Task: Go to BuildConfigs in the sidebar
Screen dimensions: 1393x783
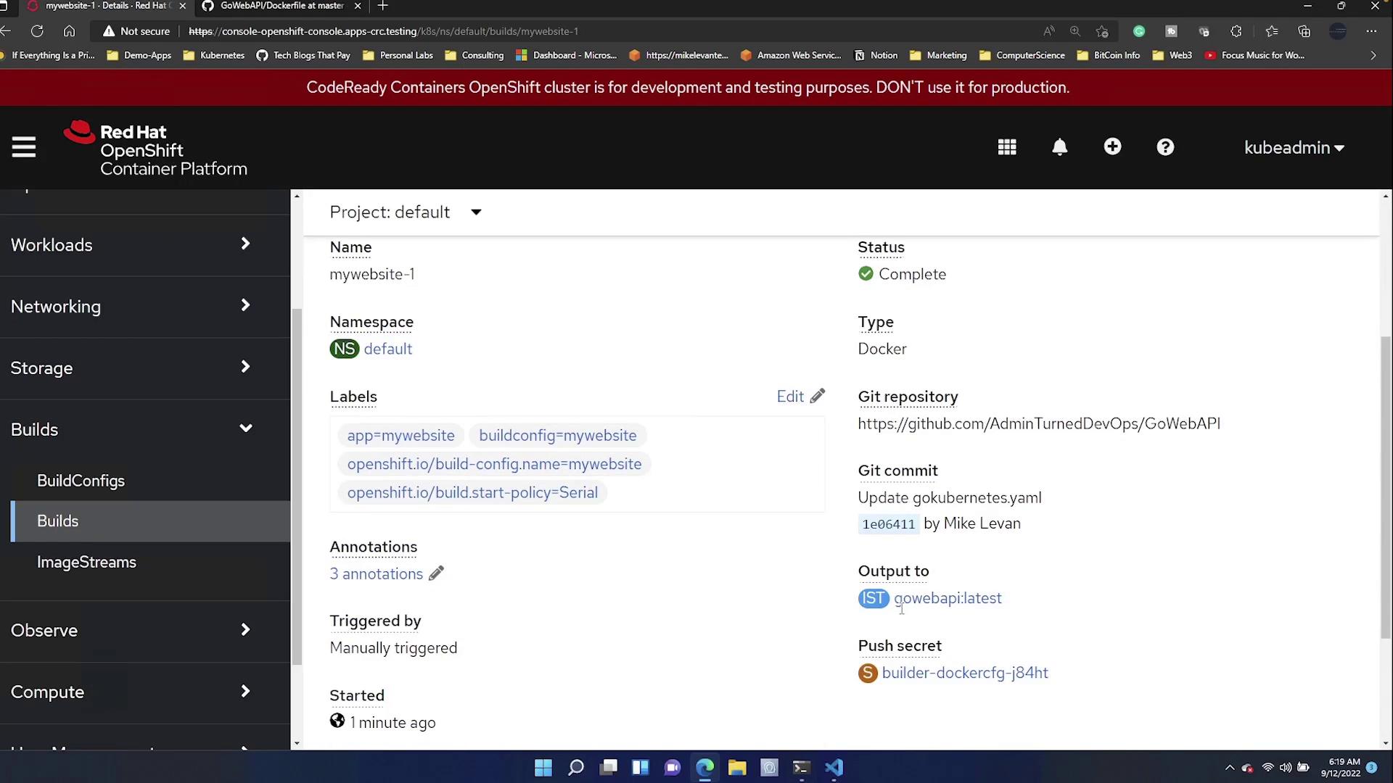Action: pyautogui.click(x=81, y=481)
